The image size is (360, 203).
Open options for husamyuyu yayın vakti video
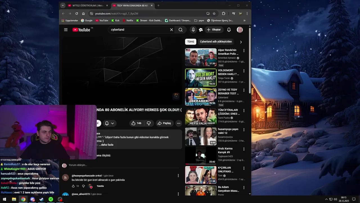(244, 130)
